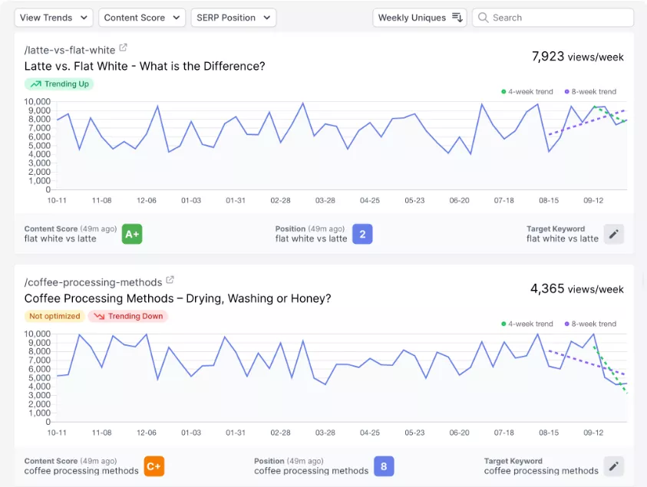Open the Content Score dropdown

pos(141,17)
